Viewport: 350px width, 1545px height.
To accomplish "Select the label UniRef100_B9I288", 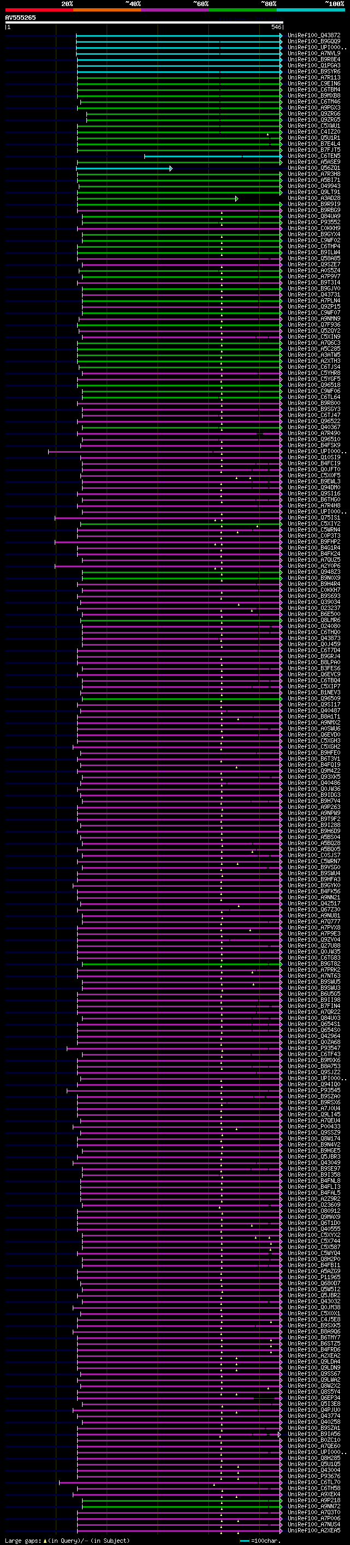I will [314, 825].
